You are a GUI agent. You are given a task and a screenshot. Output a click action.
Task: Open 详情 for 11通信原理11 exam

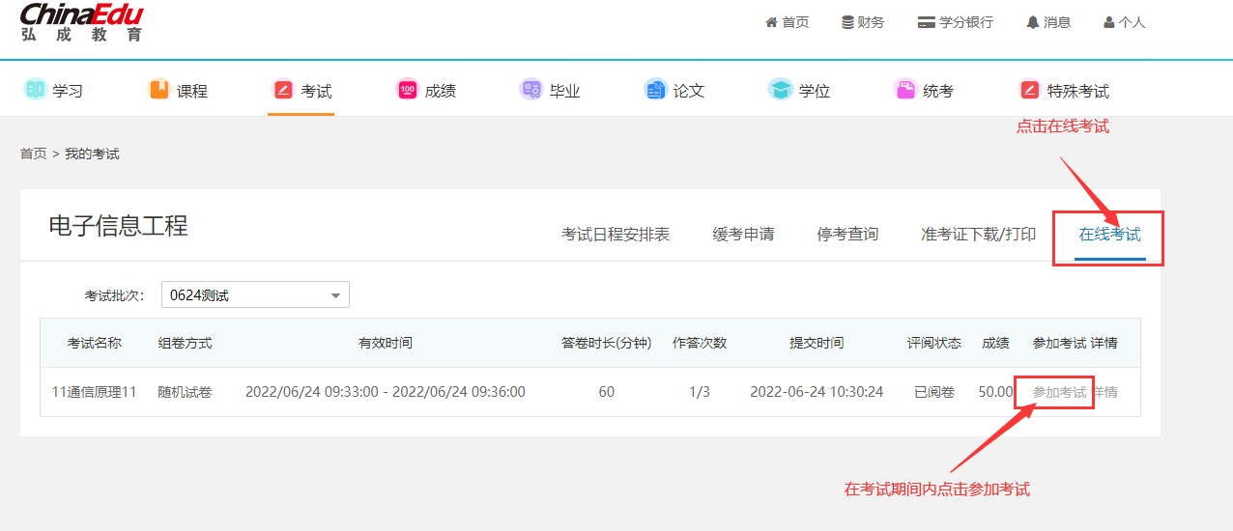1104,392
